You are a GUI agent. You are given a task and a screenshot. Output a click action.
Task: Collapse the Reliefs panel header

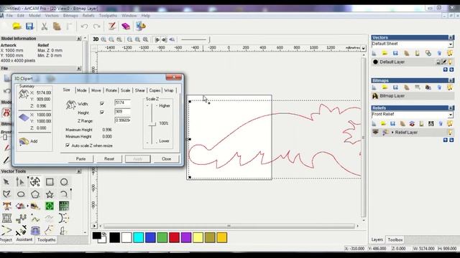(x=451, y=108)
